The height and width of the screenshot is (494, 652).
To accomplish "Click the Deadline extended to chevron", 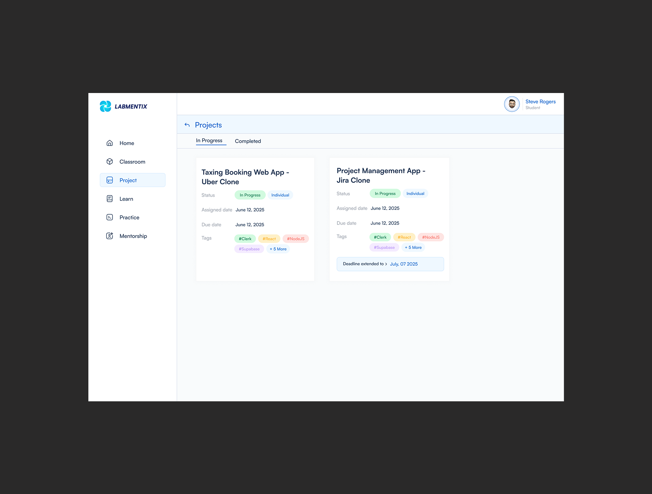I will [x=386, y=264].
